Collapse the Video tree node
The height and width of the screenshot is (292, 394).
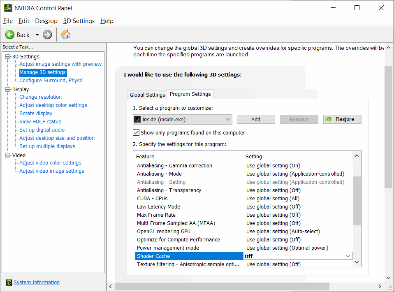8,155
